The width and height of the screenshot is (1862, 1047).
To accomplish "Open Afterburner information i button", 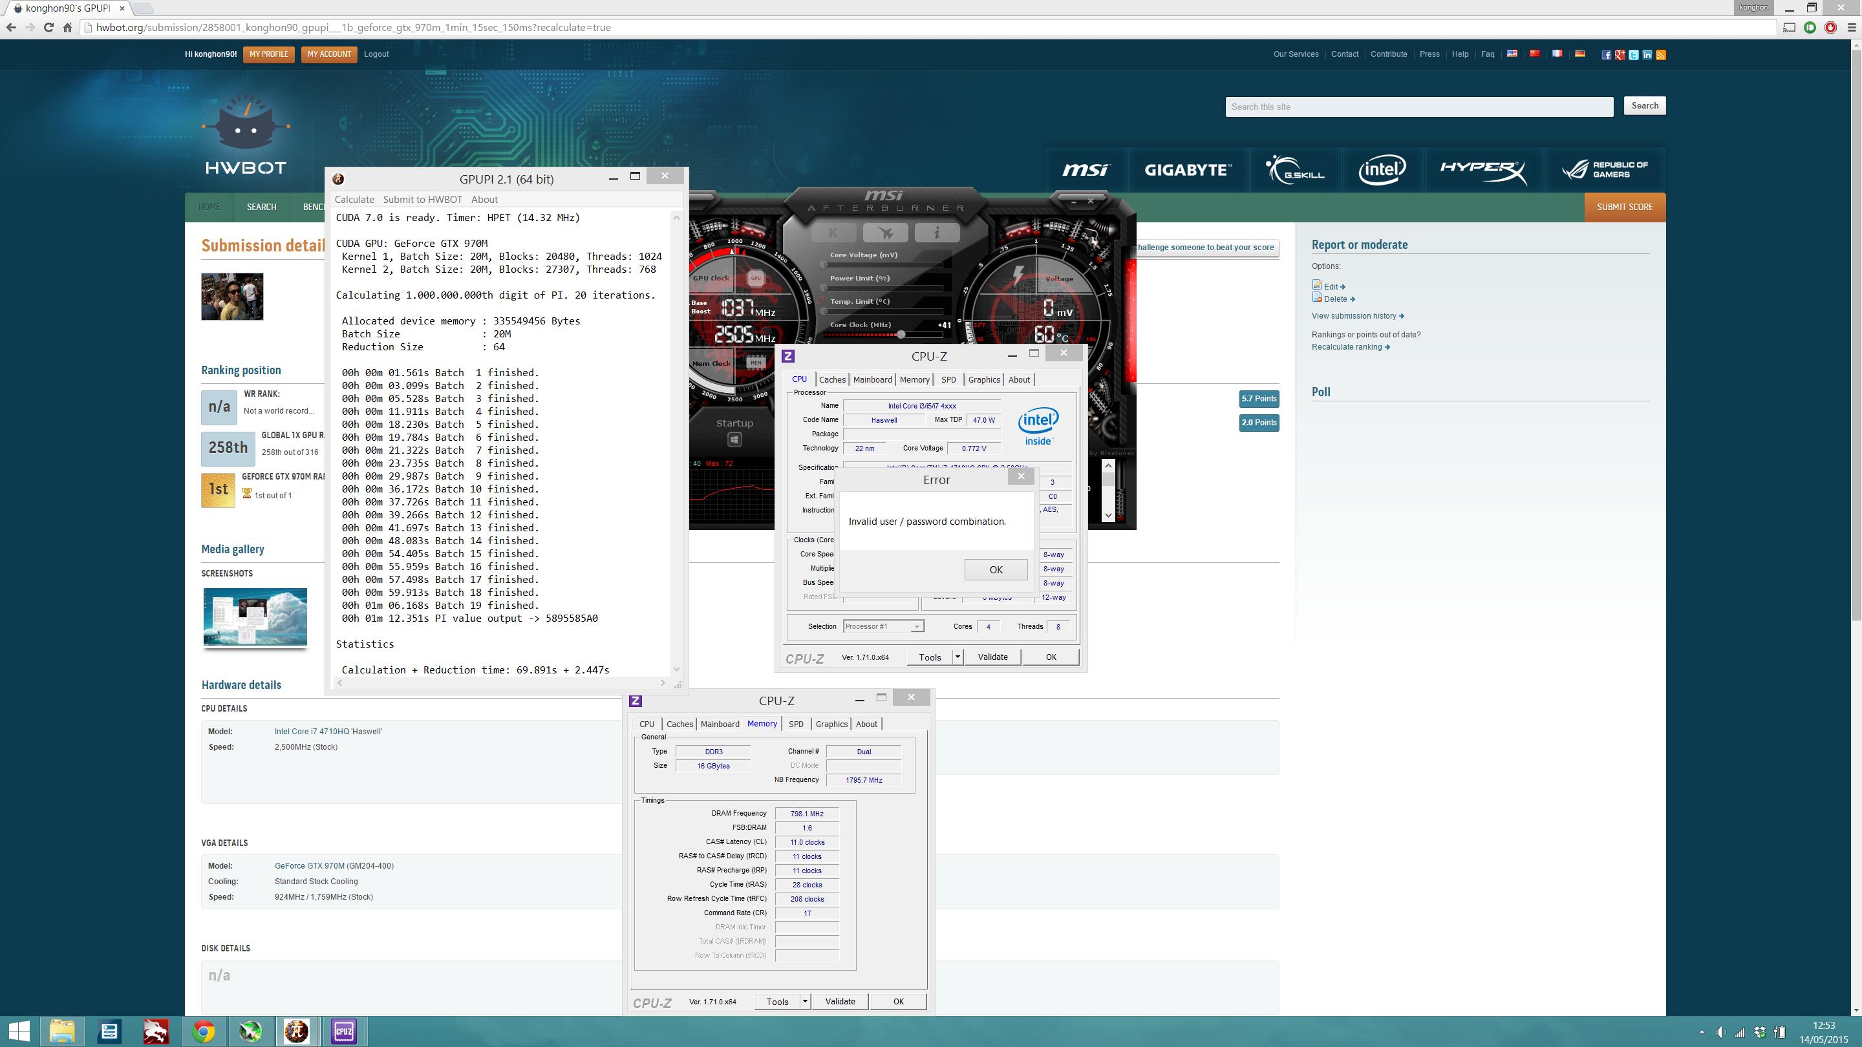I will coord(937,233).
